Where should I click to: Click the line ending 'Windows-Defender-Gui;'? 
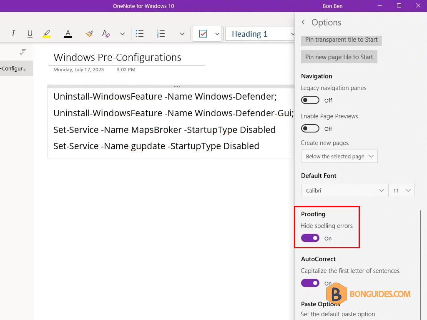click(174, 113)
